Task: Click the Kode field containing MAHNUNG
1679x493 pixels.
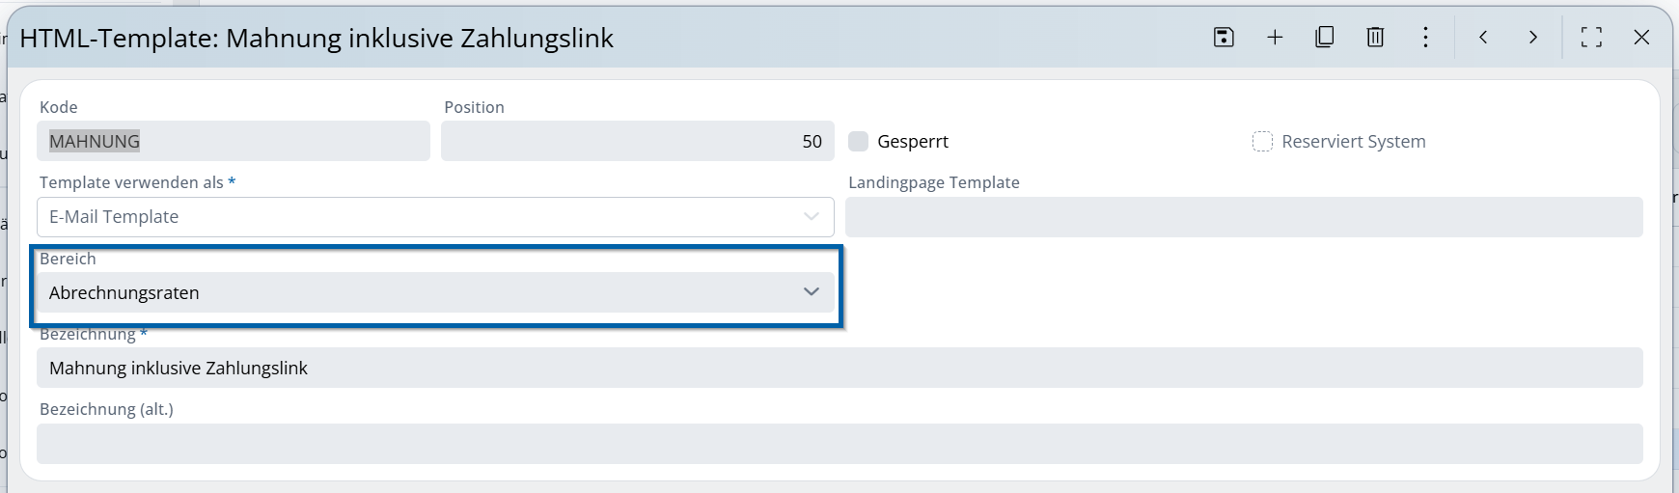Action: click(x=233, y=142)
